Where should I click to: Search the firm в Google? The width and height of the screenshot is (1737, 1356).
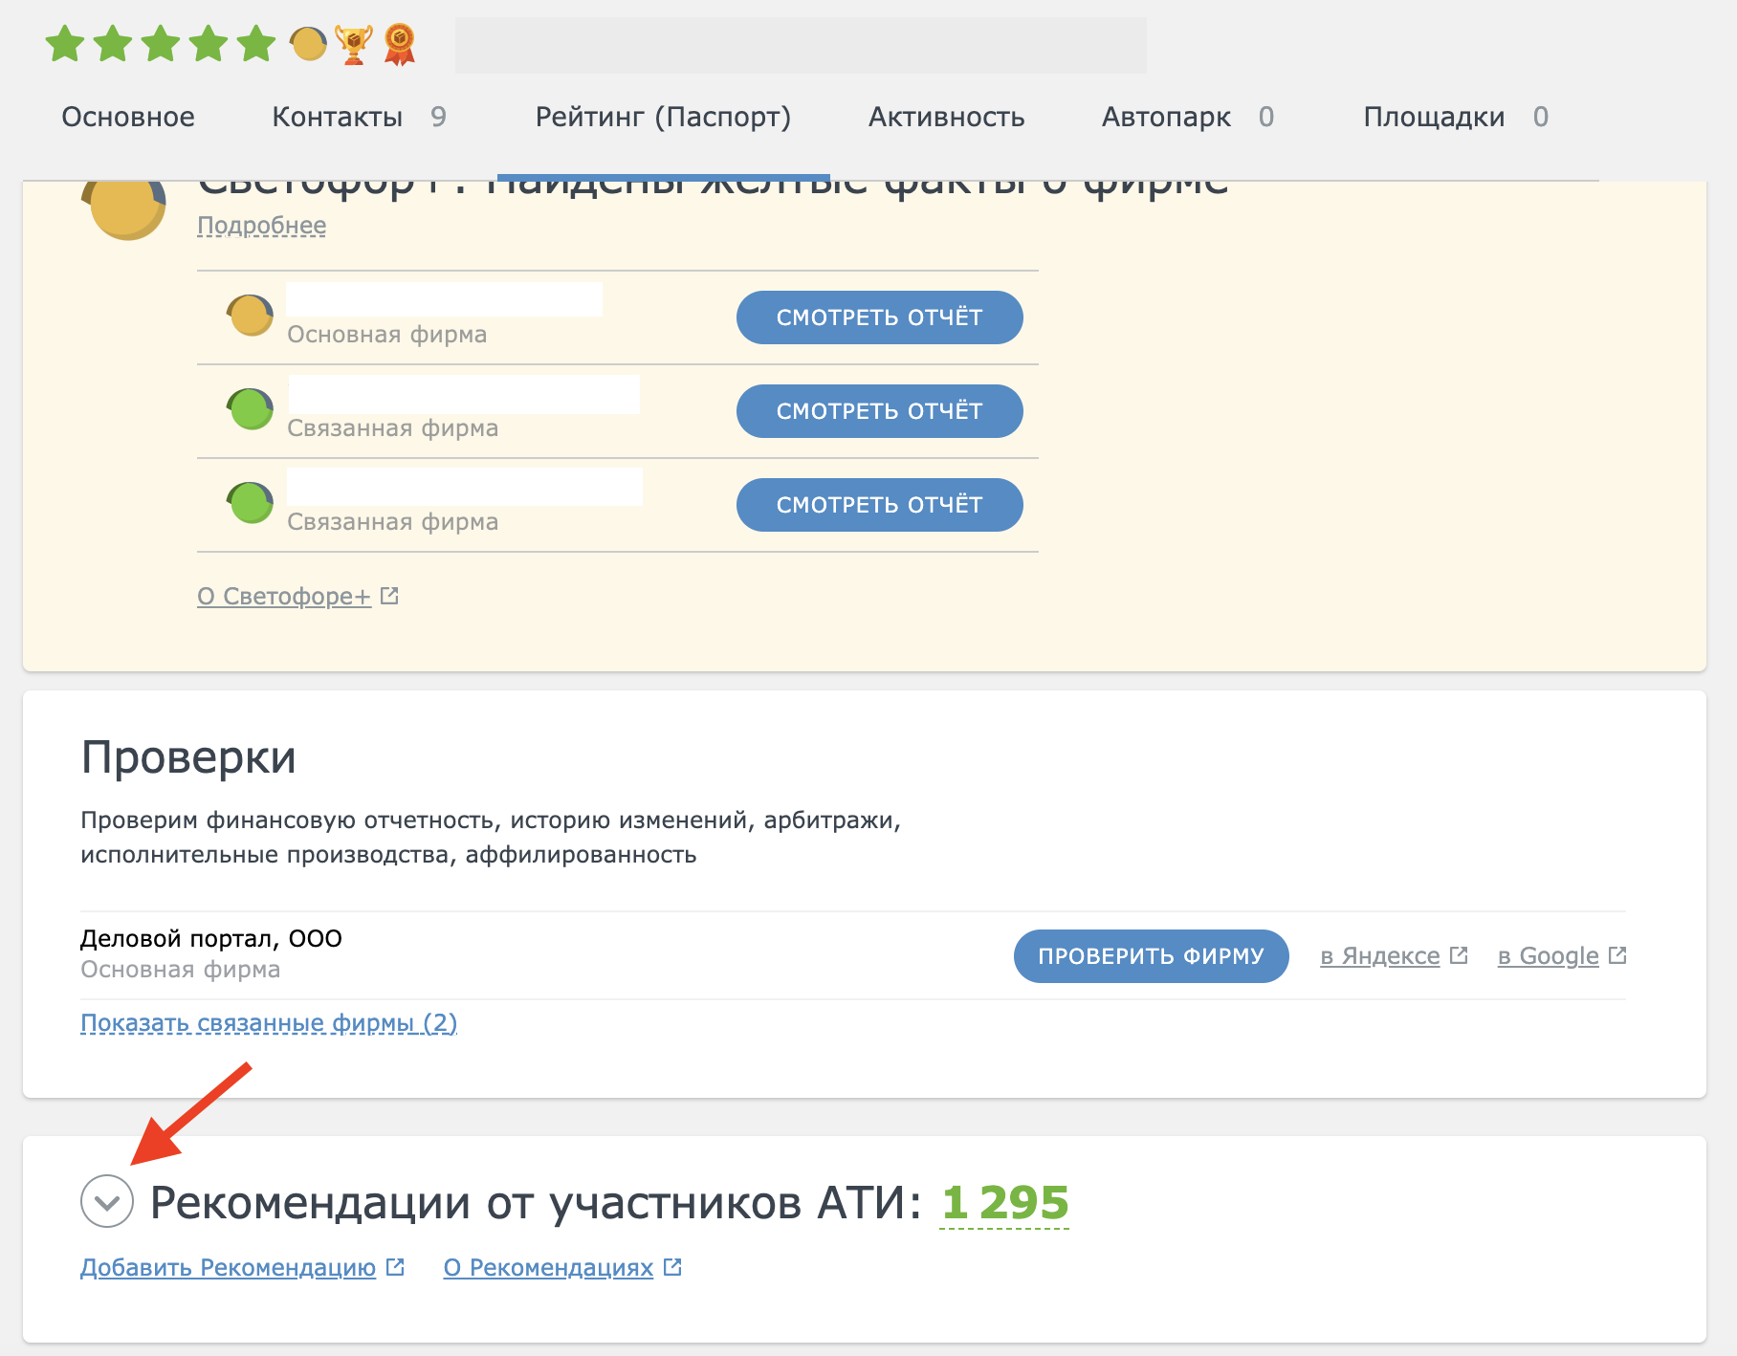(1549, 956)
